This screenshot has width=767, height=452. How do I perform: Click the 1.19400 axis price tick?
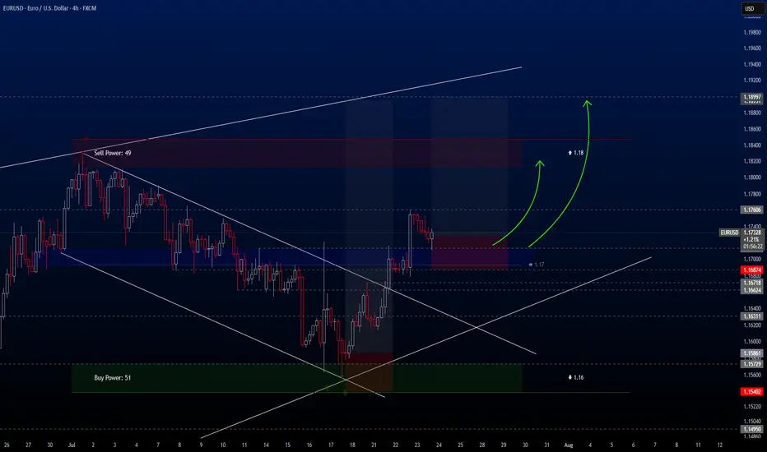[752, 64]
